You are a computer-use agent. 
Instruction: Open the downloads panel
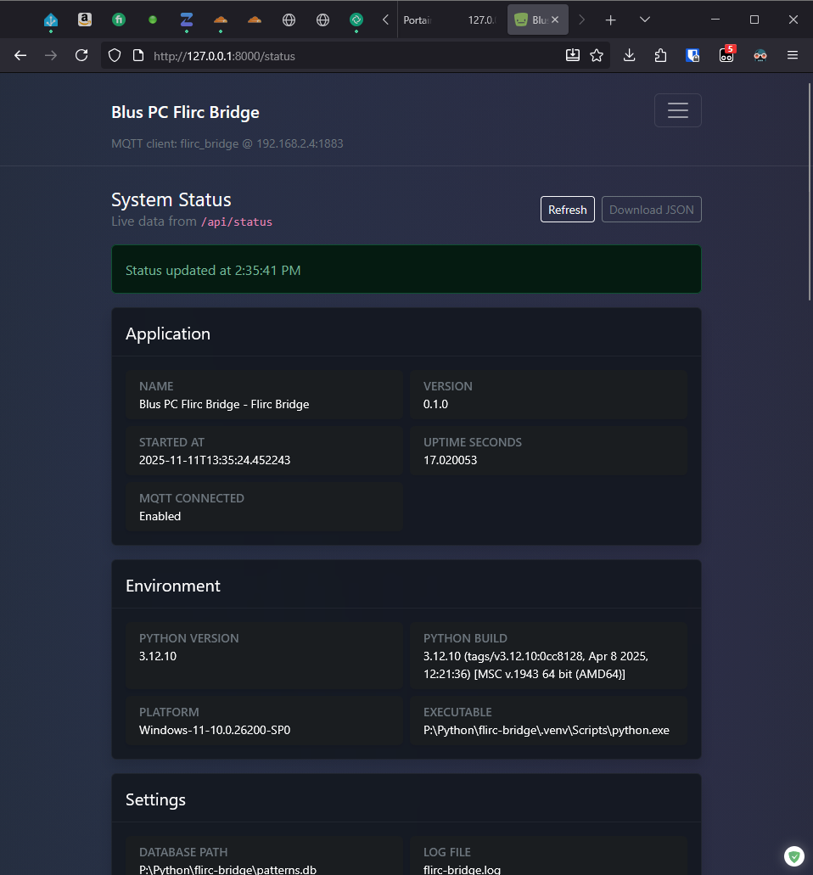629,55
